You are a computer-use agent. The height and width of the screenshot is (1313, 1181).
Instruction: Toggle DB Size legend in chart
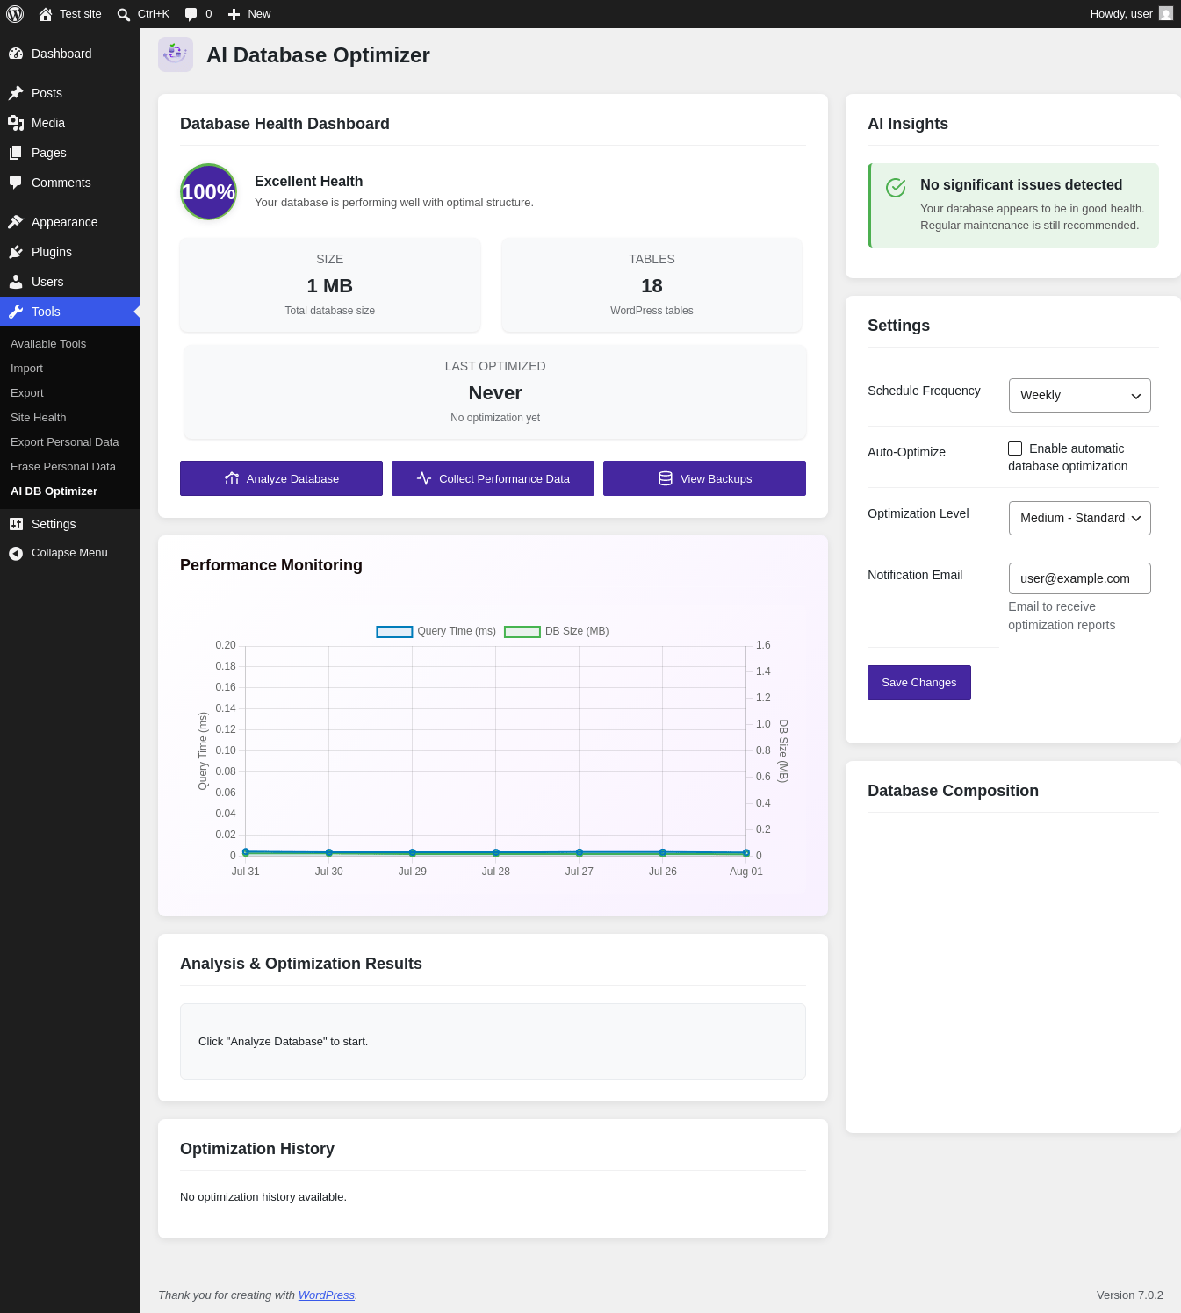[557, 631]
